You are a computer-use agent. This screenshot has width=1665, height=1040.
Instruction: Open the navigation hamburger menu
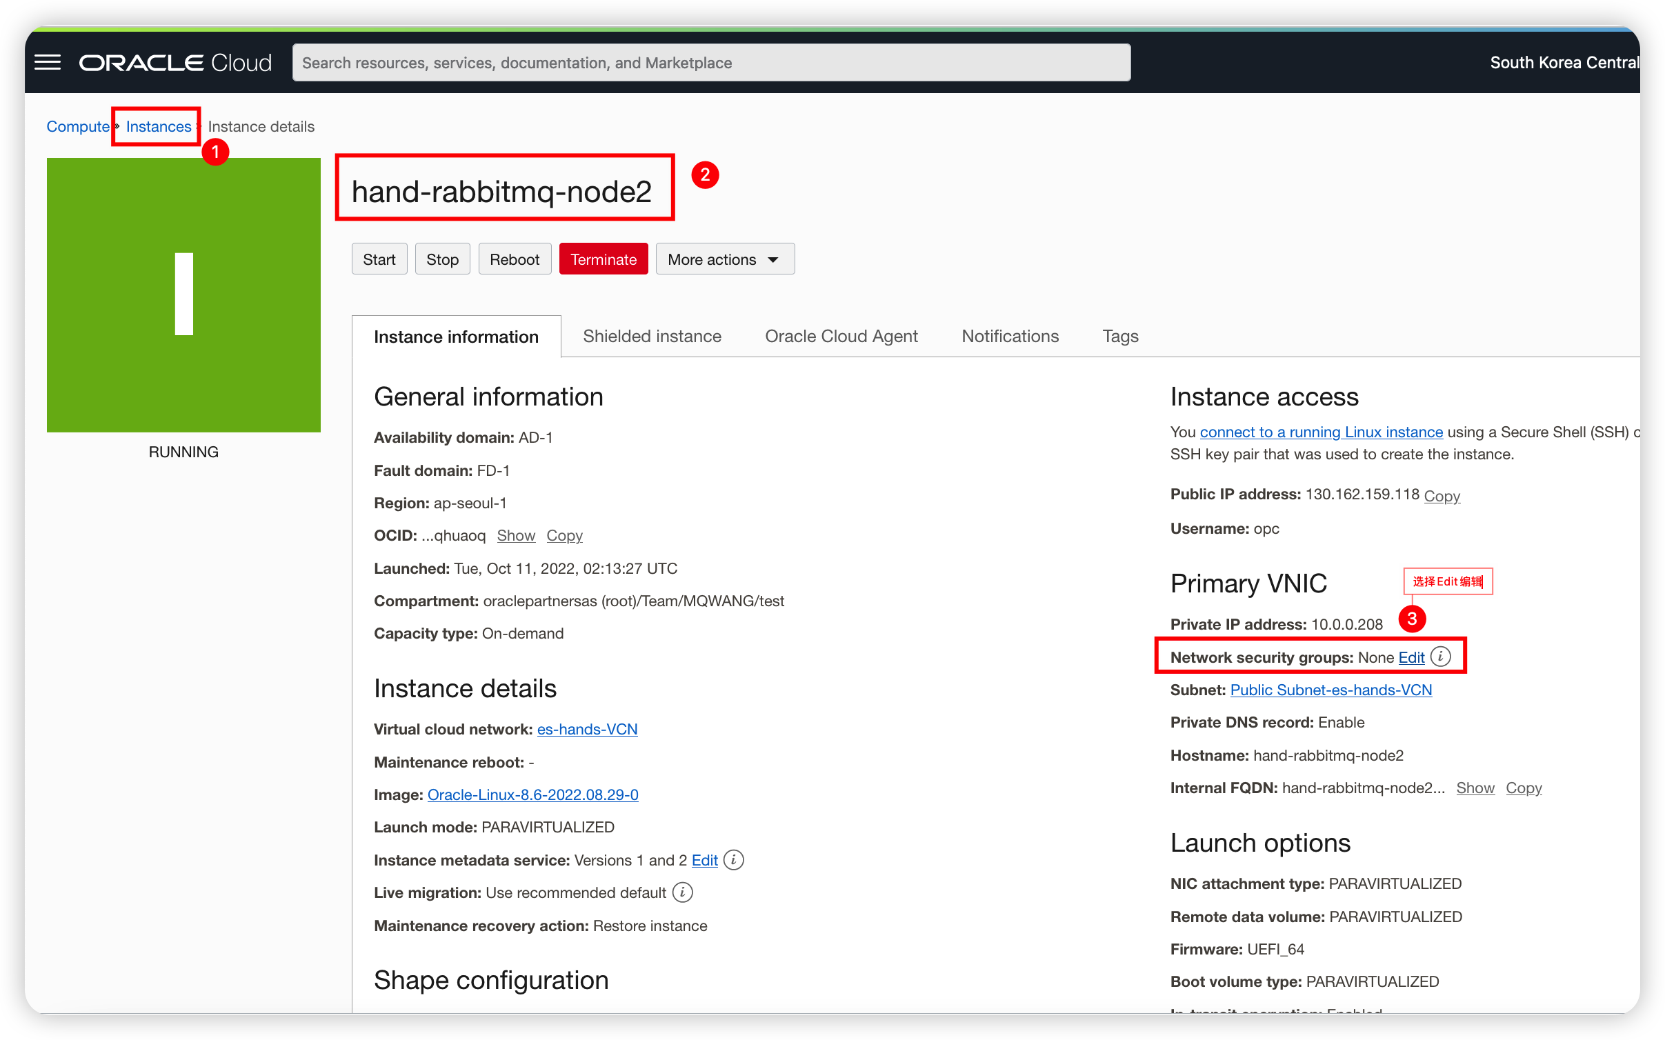47,62
